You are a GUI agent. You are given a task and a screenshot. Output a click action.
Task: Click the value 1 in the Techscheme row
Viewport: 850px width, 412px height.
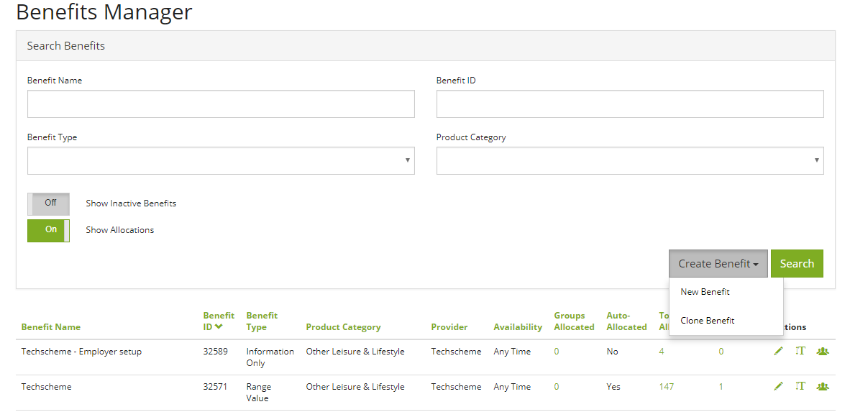(721, 387)
